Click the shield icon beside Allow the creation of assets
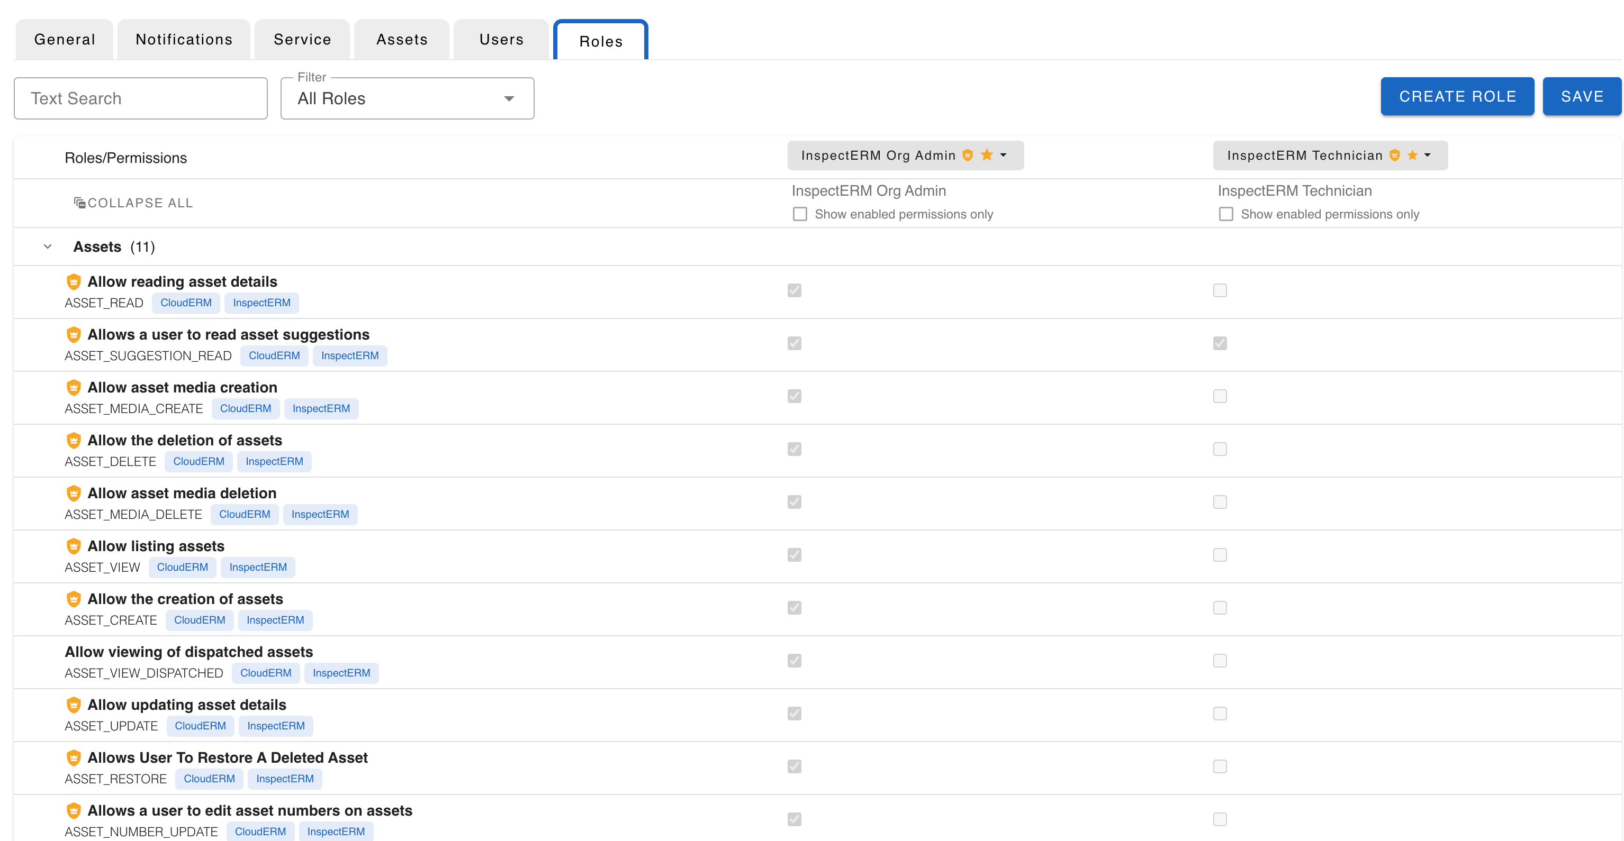1624x841 pixels. pos(74,599)
